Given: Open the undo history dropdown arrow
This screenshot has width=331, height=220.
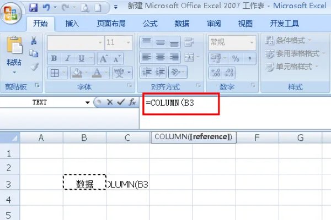Looking at the screenshot, I should (x=55, y=8).
